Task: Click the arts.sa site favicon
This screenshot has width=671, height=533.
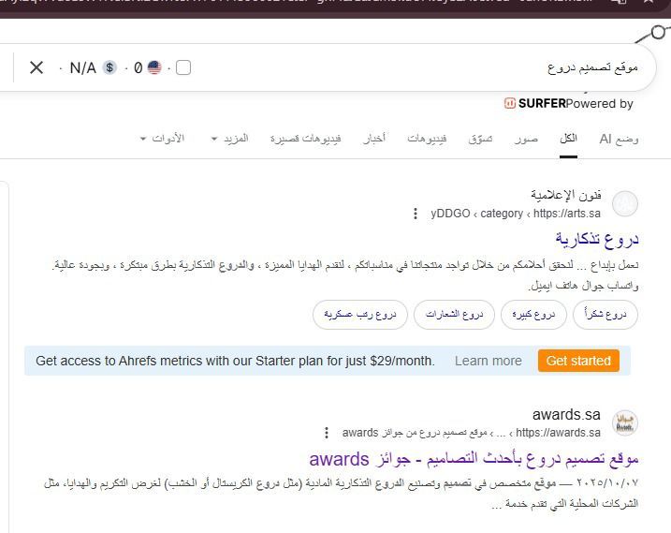Action: pos(624,204)
